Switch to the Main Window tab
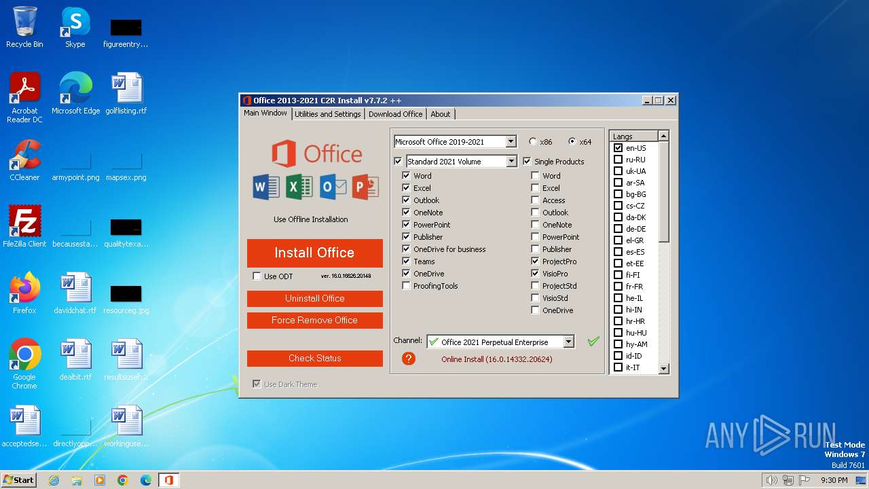869x489 pixels. [x=265, y=113]
